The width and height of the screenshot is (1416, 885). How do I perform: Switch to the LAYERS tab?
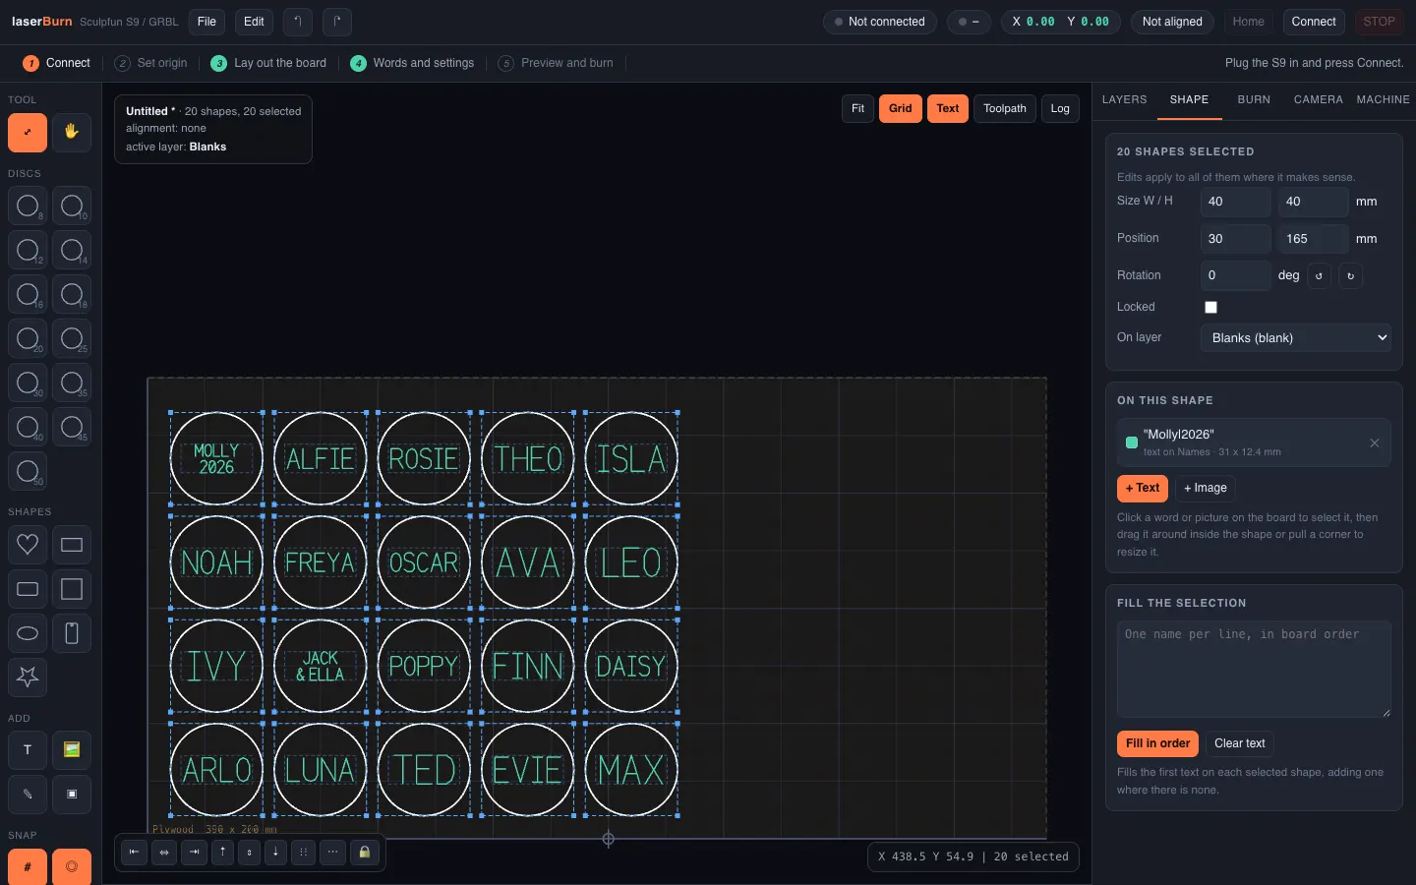click(1125, 100)
